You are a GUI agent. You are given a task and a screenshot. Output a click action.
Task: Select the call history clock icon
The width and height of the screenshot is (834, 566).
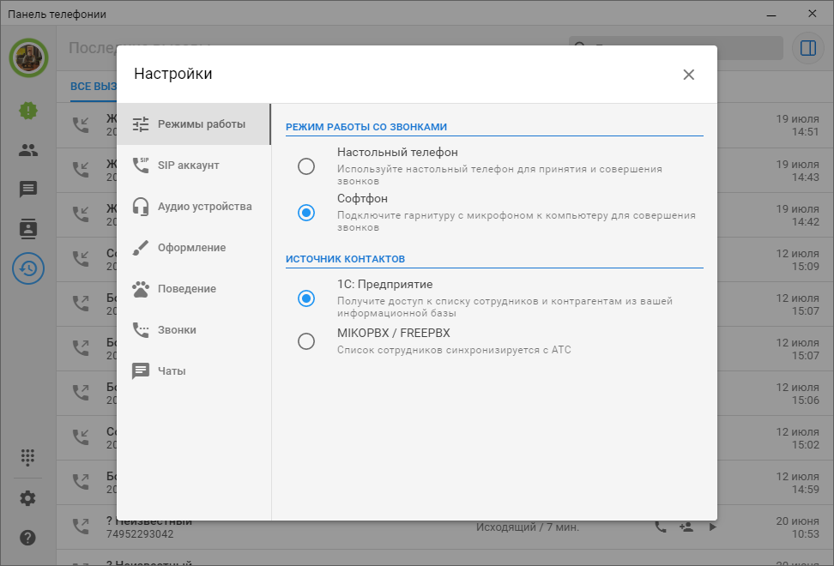[28, 268]
